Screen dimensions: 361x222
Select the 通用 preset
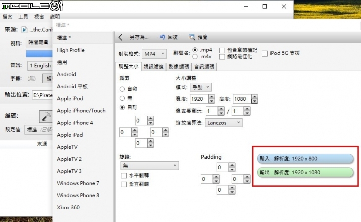[x=83, y=62]
